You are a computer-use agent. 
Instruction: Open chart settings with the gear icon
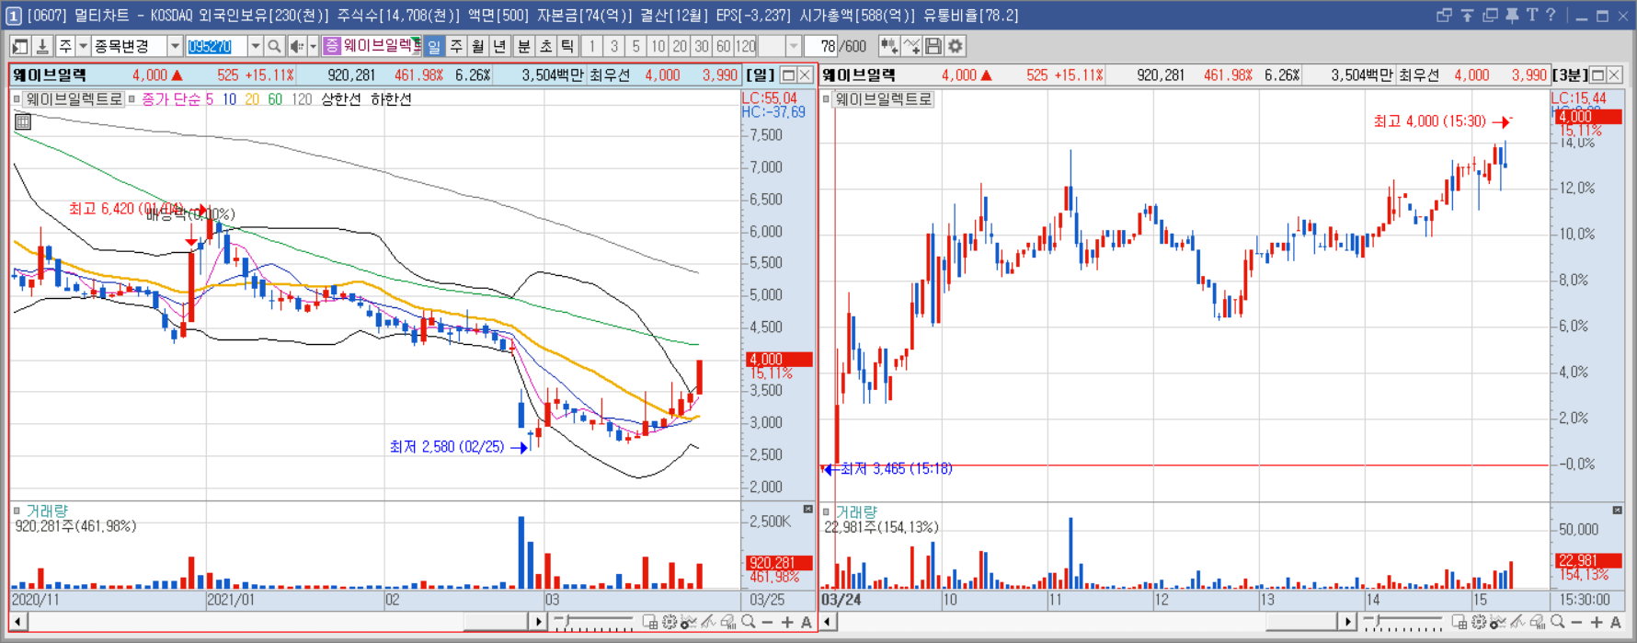(x=956, y=46)
